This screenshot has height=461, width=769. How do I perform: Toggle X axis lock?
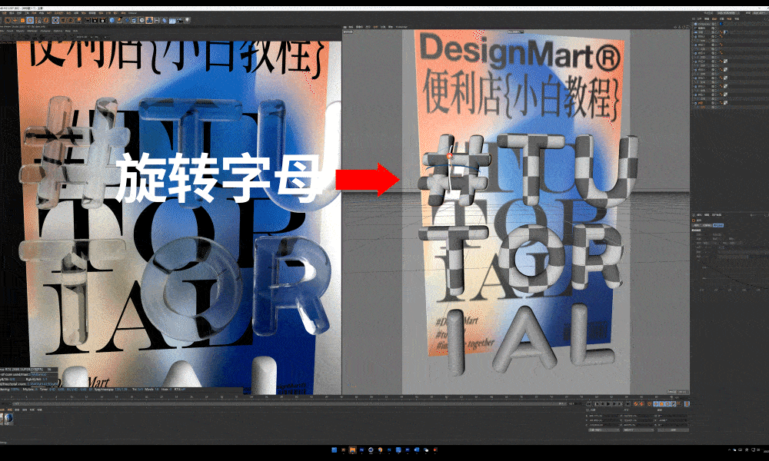[x=55, y=20]
